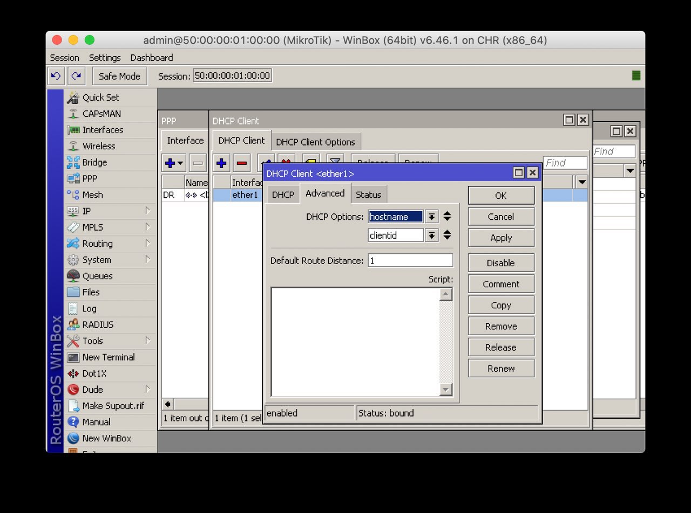
Task: Click the Undo arrow icon in toolbar
Action: tap(56, 76)
